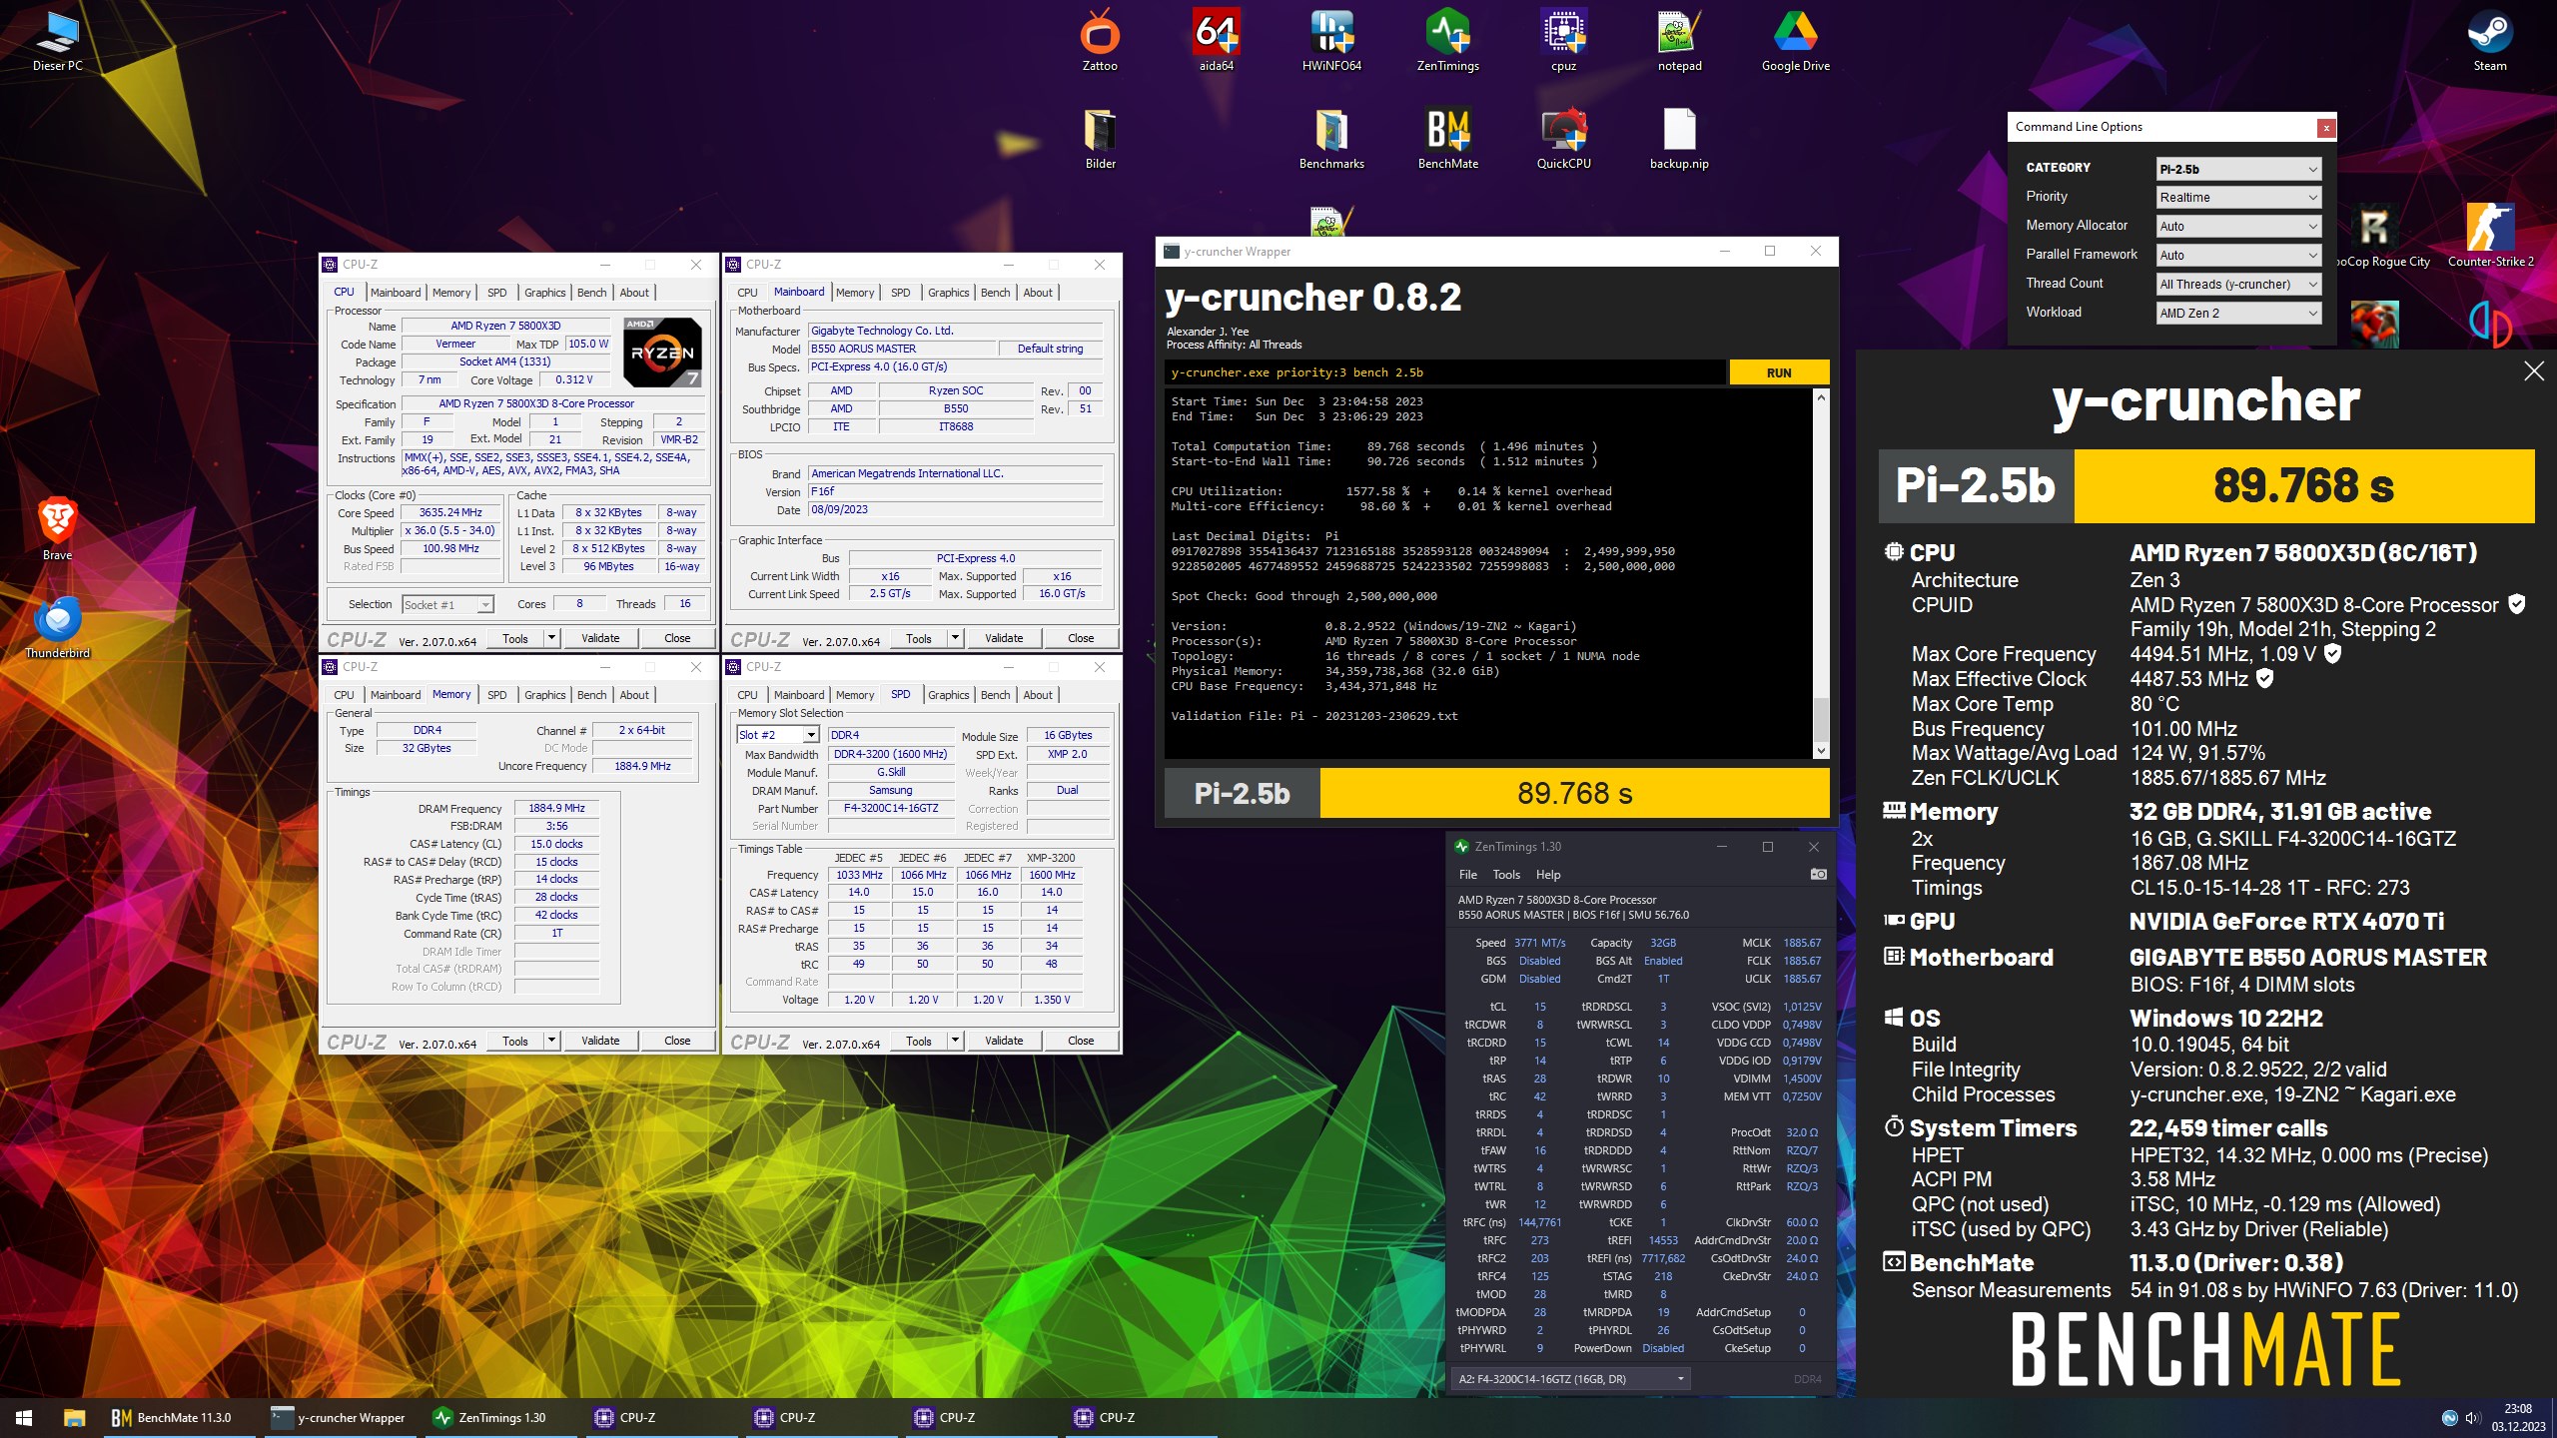Open the Priority Realtime dropdown

coord(2237,198)
